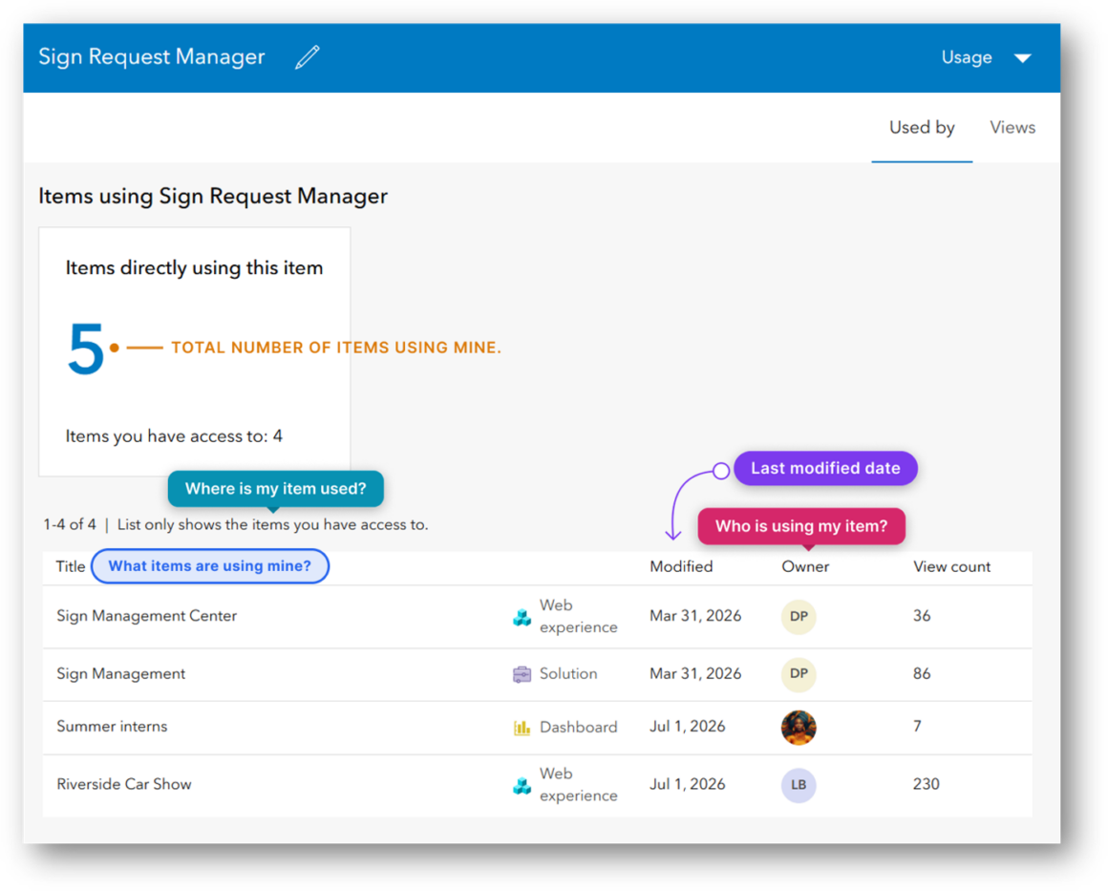The height and width of the screenshot is (891, 1108).
Task: Open the Summer interns dashboard title
Action: click(112, 726)
